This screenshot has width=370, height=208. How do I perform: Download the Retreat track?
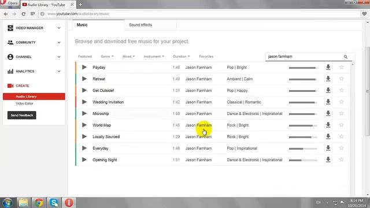click(328, 79)
